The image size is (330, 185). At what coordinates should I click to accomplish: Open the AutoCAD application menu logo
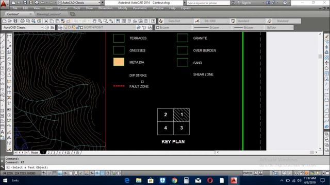(x=4, y=4)
